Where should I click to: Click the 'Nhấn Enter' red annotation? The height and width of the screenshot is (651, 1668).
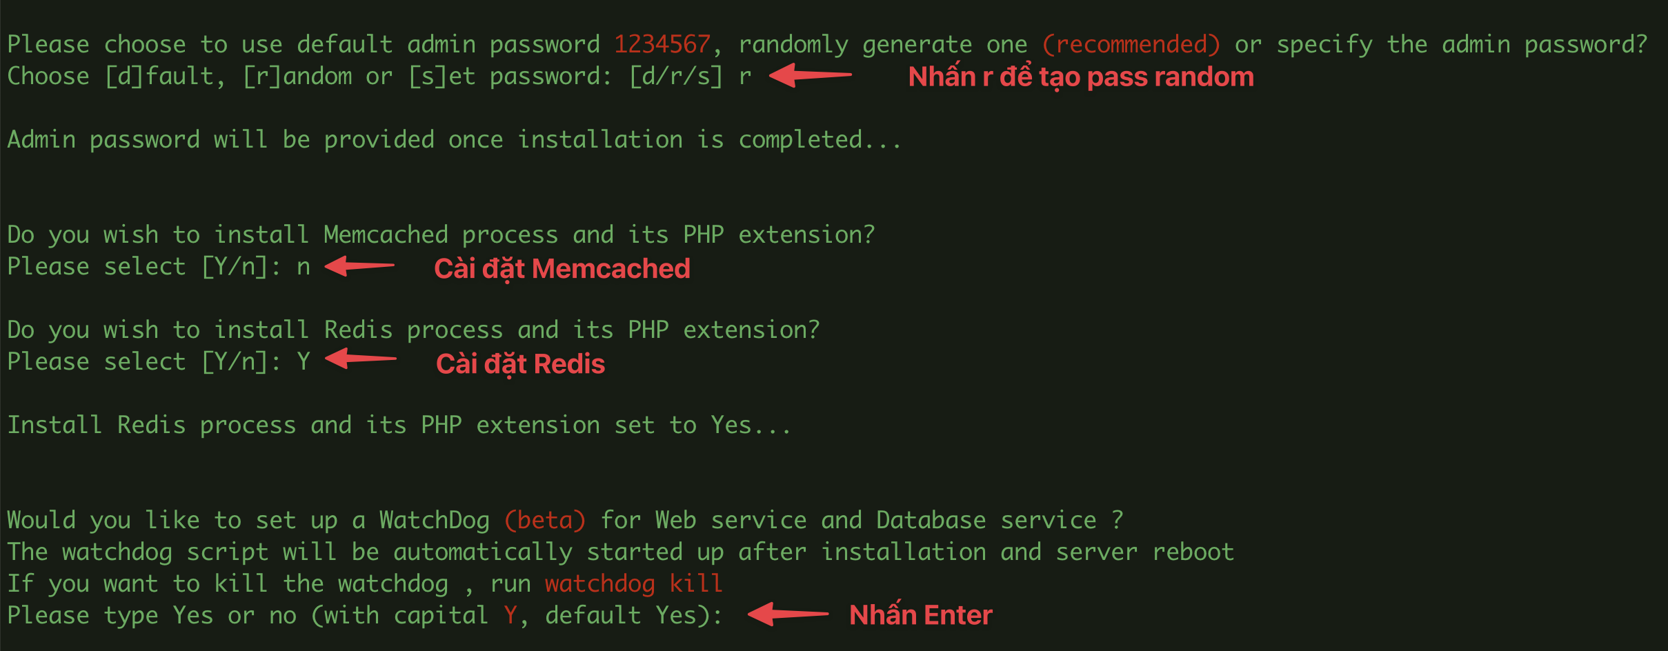point(921,614)
